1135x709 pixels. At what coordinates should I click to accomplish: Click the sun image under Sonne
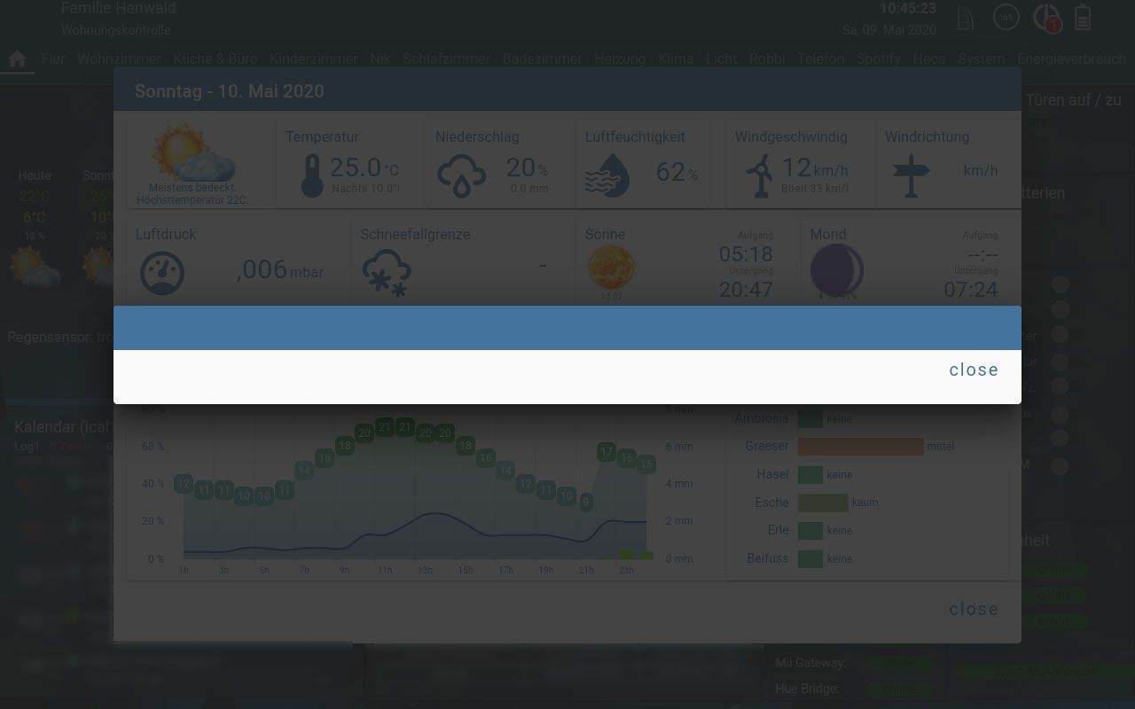click(612, 268)
